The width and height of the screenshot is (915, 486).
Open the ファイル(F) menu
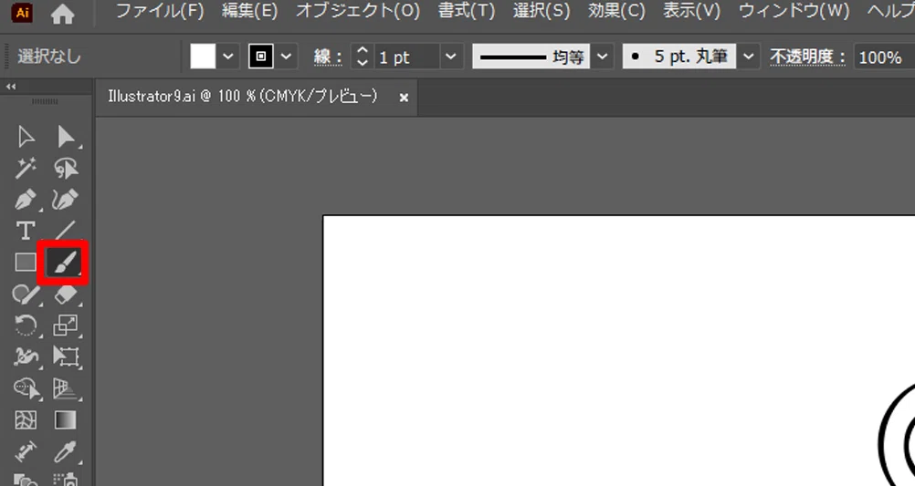point(160,11)
